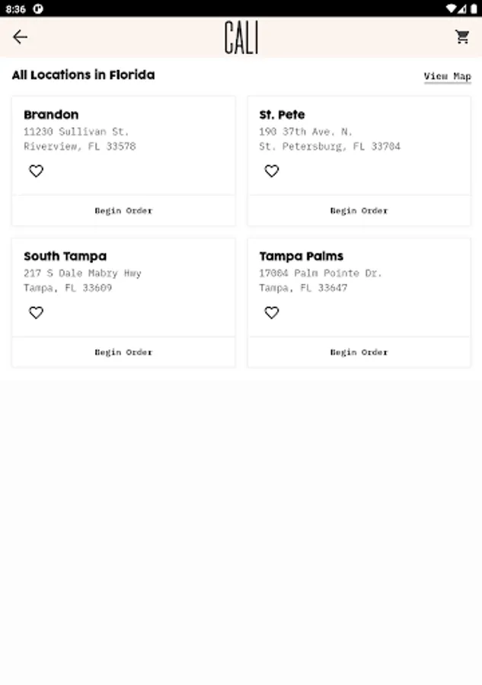The height and width of the screenshot is (685, 482).
Task: Open the shopping cart icon
Action: point(461,37)
